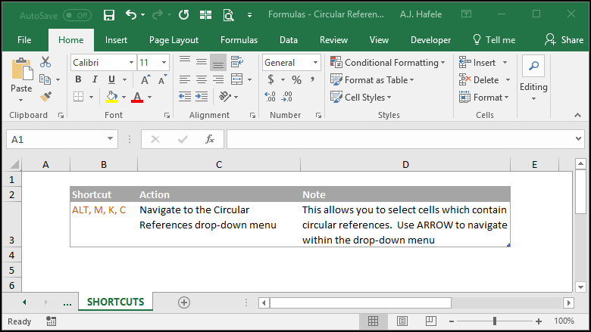Viewport: 591px width, 332px height.
Task: Click the Percent Style icon
Action: tap(296, 79)
